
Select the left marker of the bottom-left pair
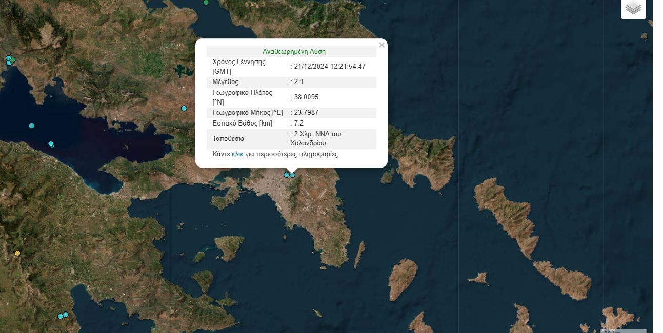[60, 316]
